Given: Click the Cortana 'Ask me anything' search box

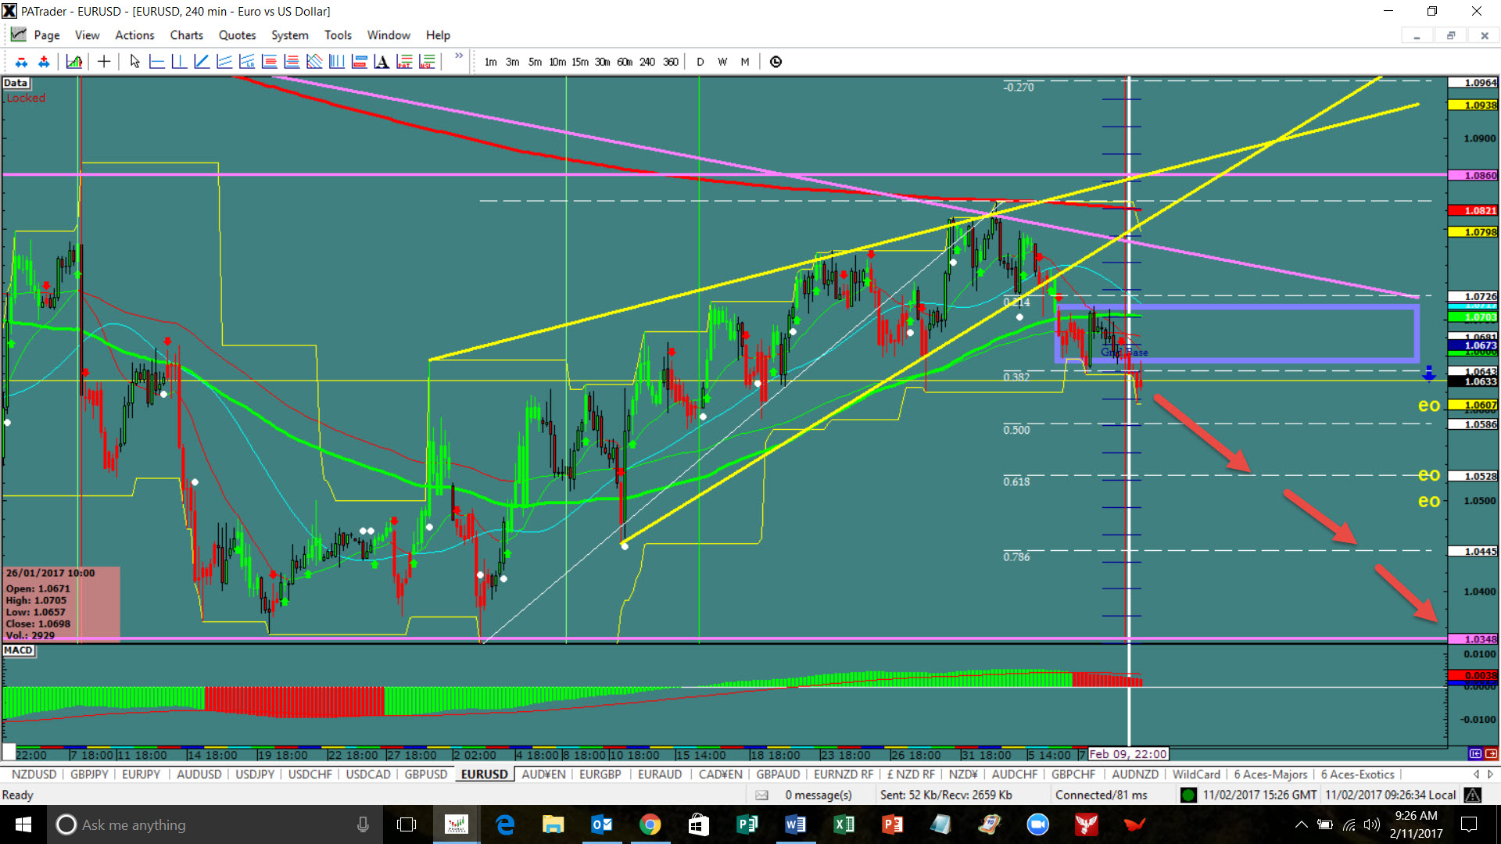Looking at the screenshot, I should (215, 824).
